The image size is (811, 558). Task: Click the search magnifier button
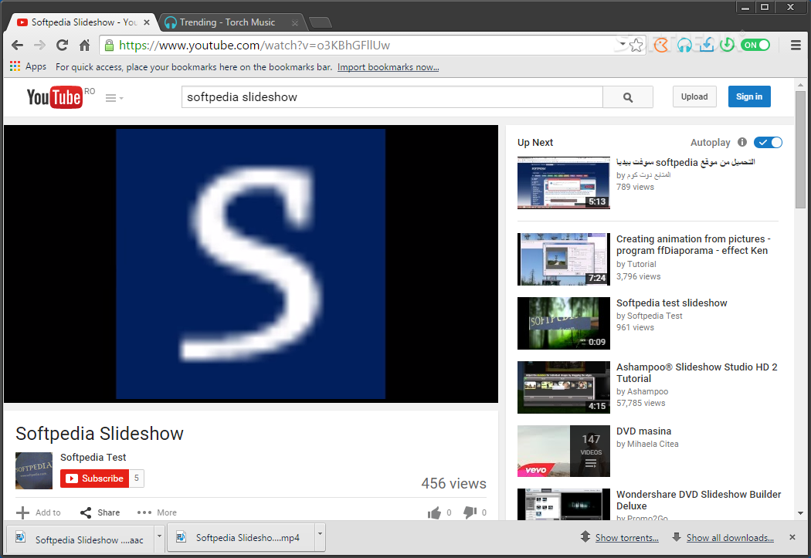point(628,97)
